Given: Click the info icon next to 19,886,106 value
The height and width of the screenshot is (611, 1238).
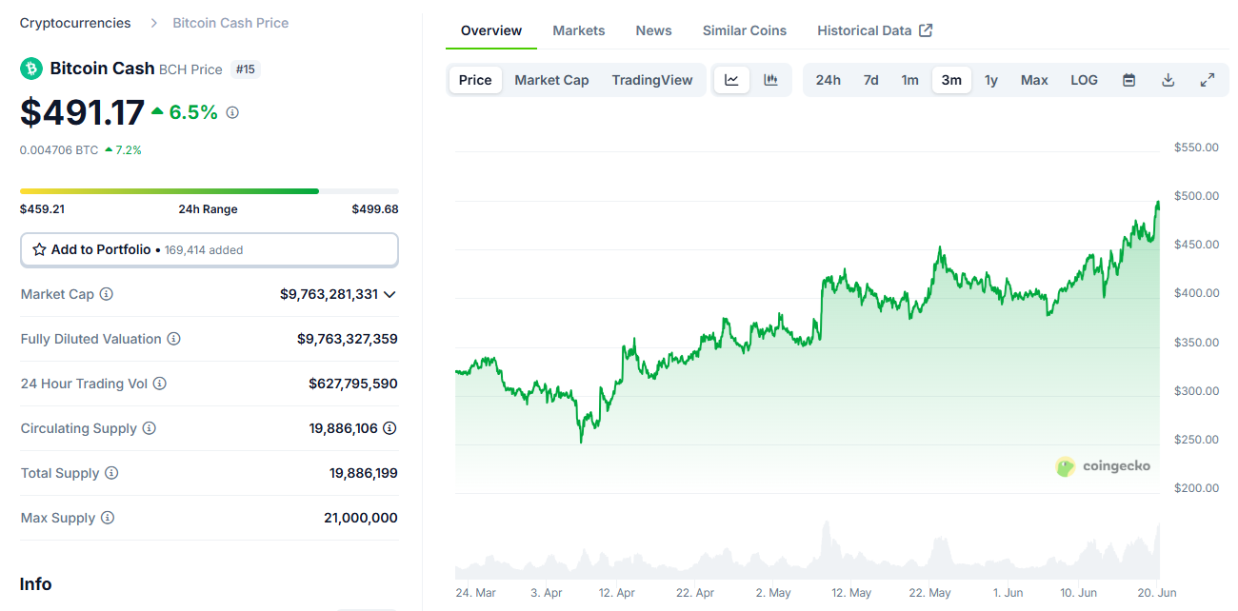Looking at the screenshot, I should (390, 428).
